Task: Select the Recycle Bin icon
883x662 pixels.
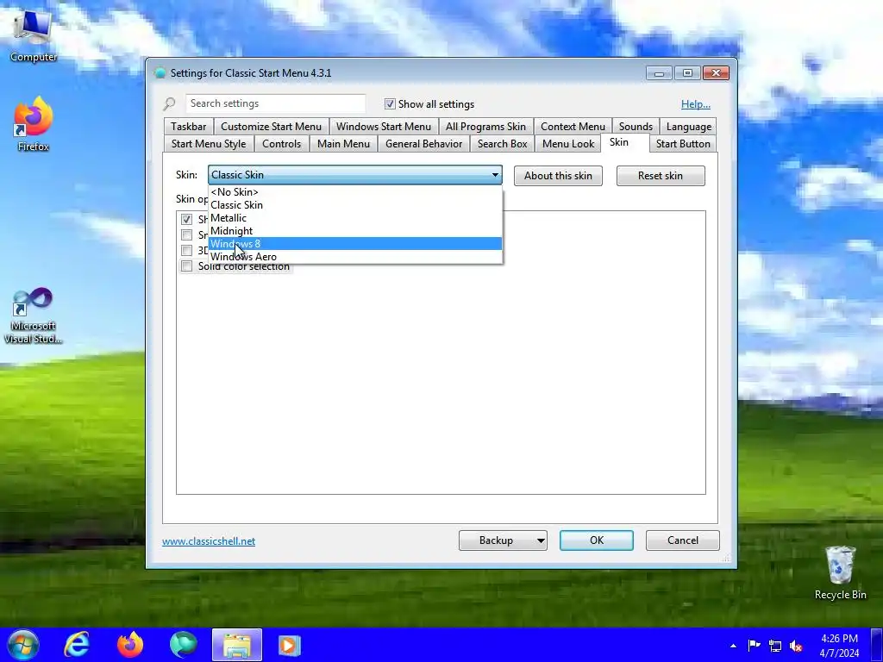Action: click(840, 572)
